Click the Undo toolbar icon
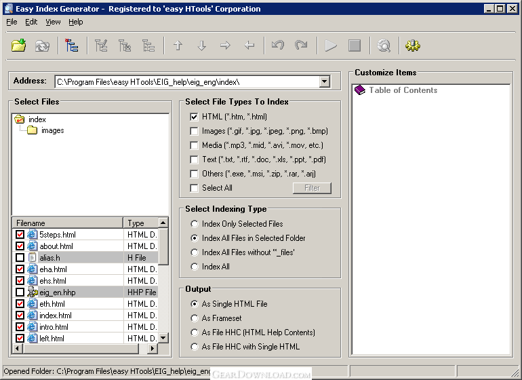 (278, 45)
